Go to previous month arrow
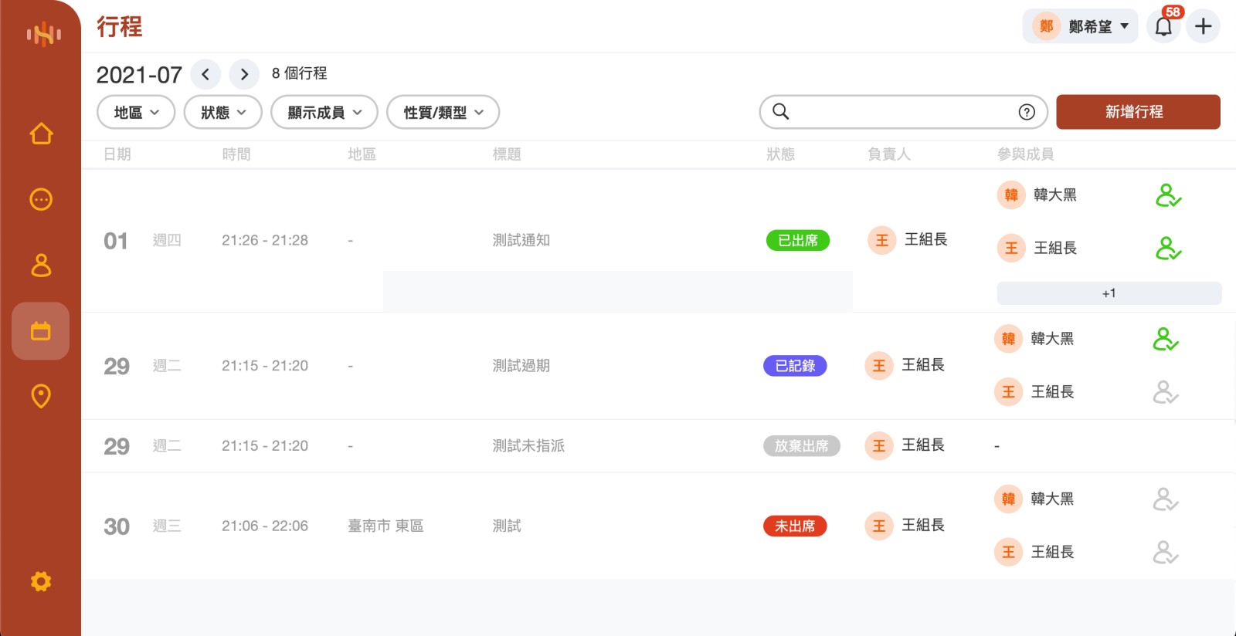1236x636 pixels. (205, 74)
